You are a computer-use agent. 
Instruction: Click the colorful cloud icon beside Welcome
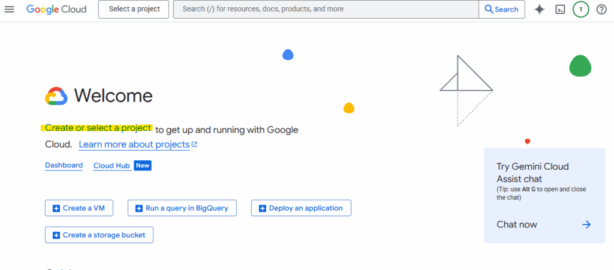56,96
